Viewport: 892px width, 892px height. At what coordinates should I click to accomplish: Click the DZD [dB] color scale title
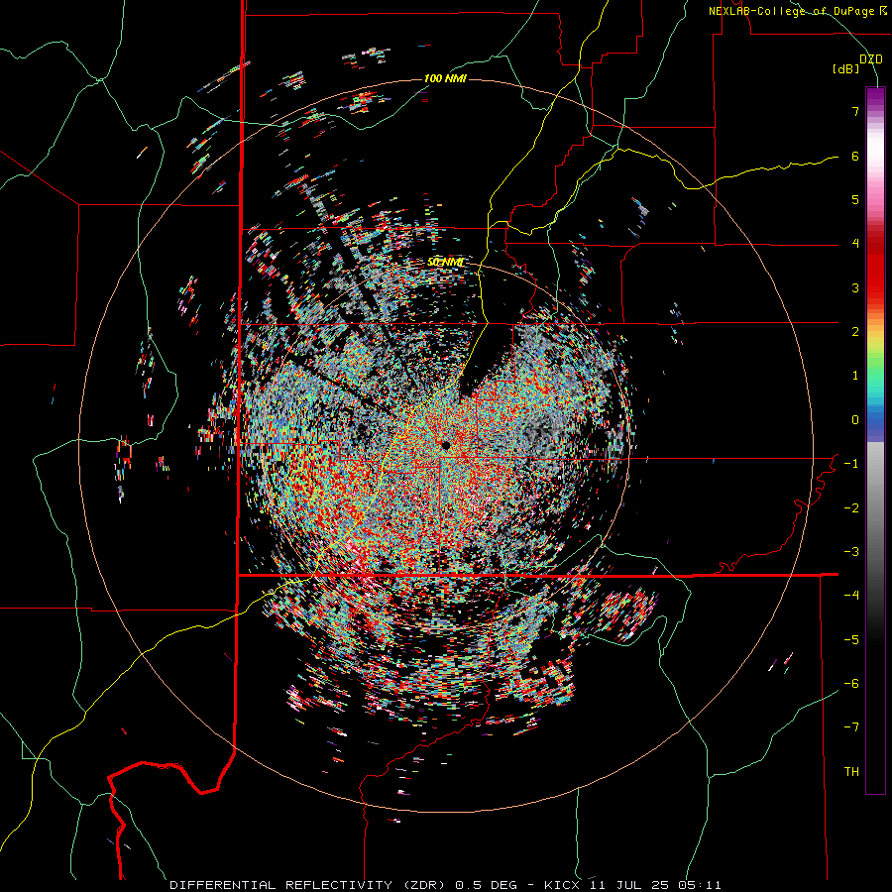[x=858, y=63]
